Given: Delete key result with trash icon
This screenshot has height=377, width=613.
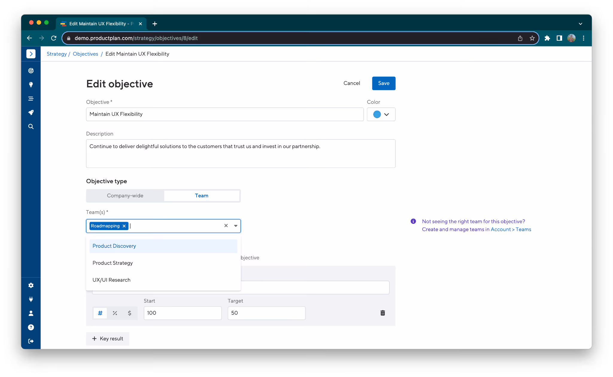Looking at the screenshot, I should tap(383, 313).
